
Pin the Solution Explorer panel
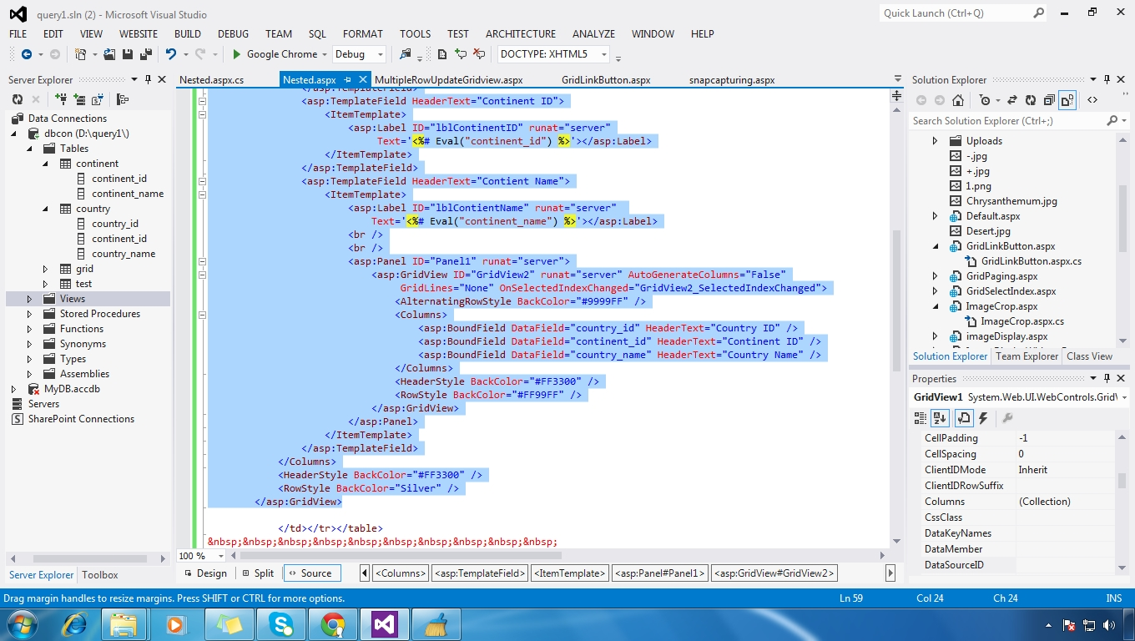(1107, 79)
